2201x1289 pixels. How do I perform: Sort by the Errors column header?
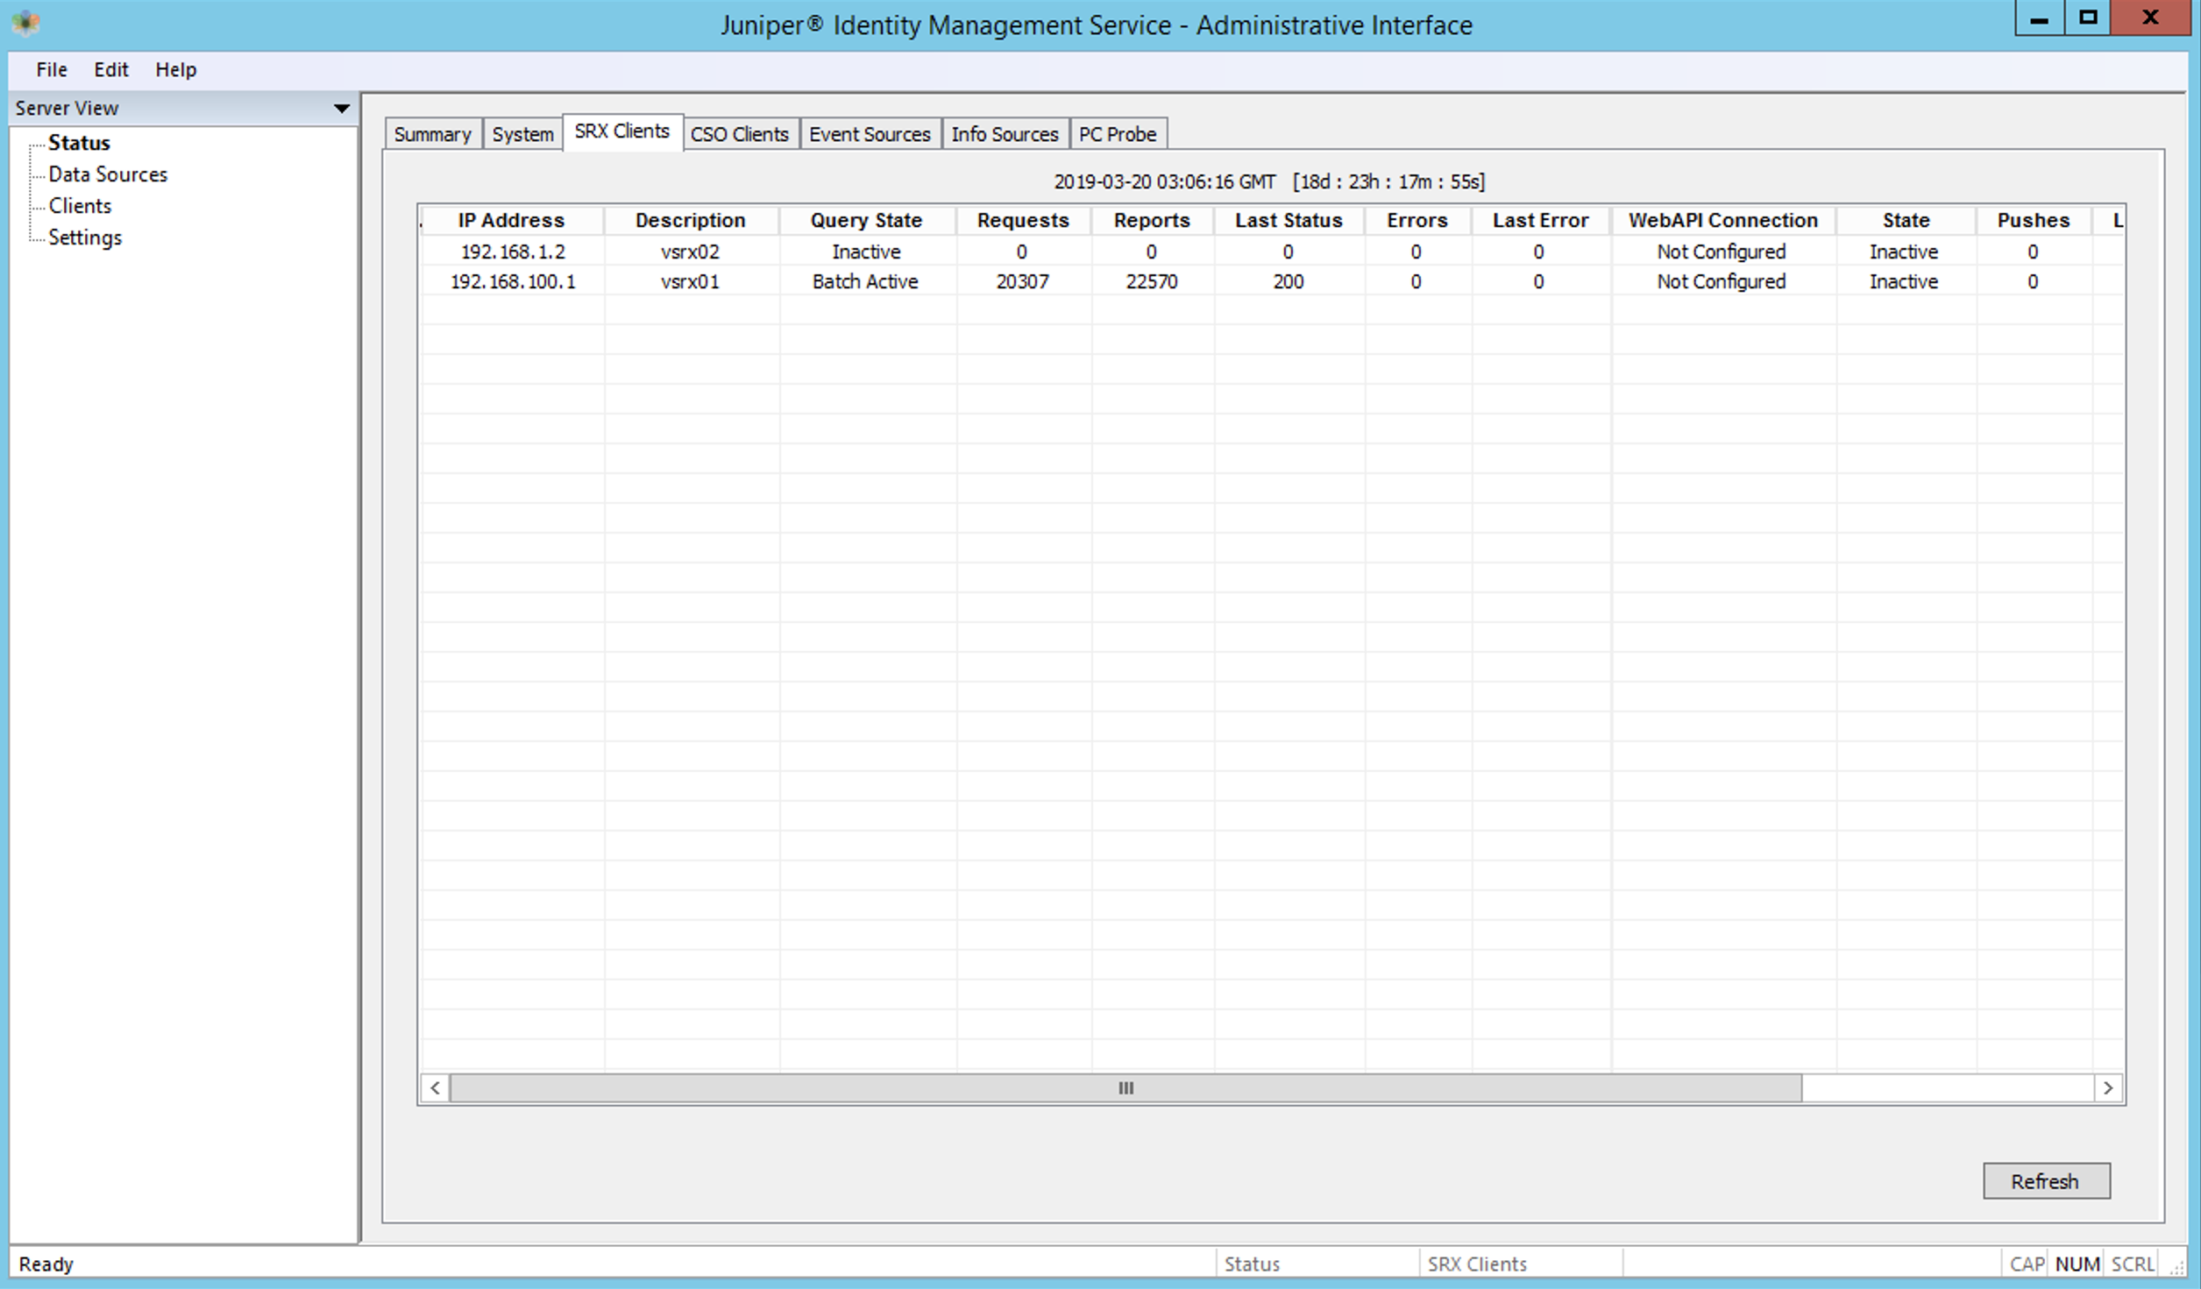click(x=1416, y=221)
